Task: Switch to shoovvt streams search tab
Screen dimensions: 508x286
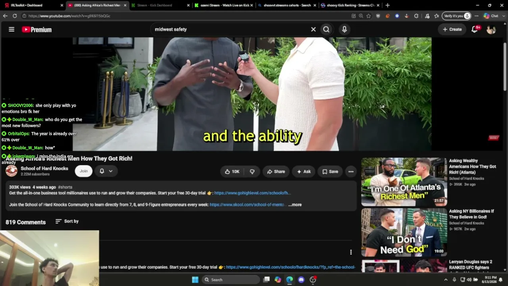Action: (x=287, y=5)
